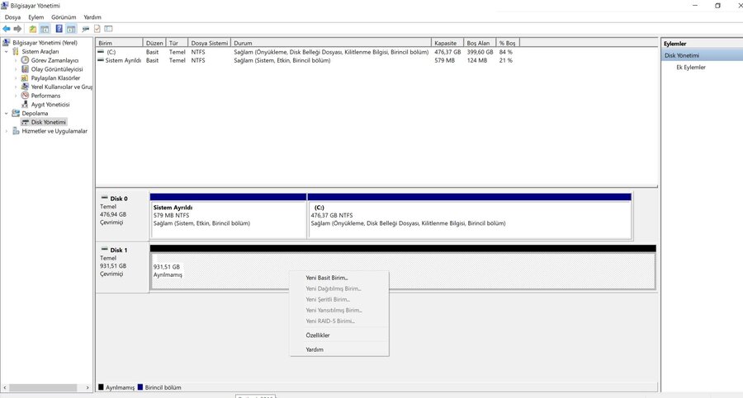This screenshot has height=398, width=743.
Task: Select the (C:) 476,37 GB partition block
Action: pyautogui.click(x=470, y=216)
